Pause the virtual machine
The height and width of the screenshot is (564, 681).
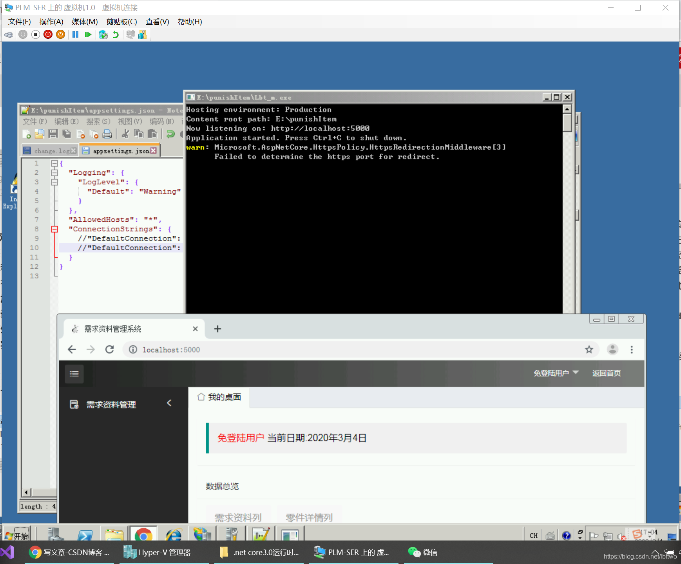76,34
